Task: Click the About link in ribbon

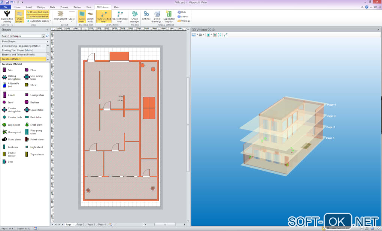Action: (184, 16)
